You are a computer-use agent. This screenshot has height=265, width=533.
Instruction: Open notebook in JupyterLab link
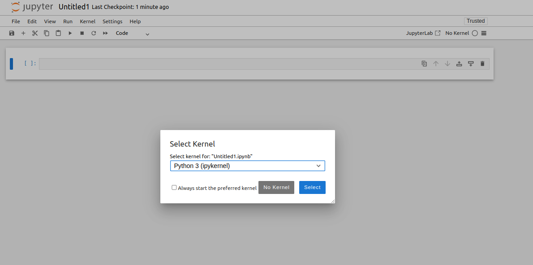[x=423, y=33]
